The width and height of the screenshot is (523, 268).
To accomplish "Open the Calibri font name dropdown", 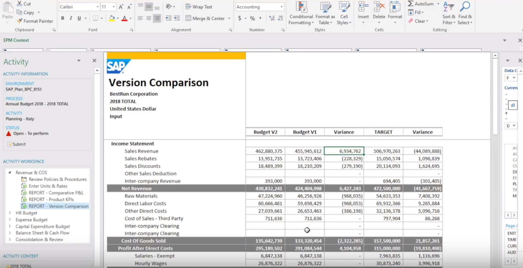I will click(98, 7).
